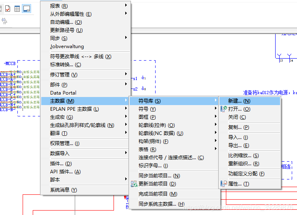
Task: Expand arrow next to 修订管理 (V)
Action: [x=126, y=74]
